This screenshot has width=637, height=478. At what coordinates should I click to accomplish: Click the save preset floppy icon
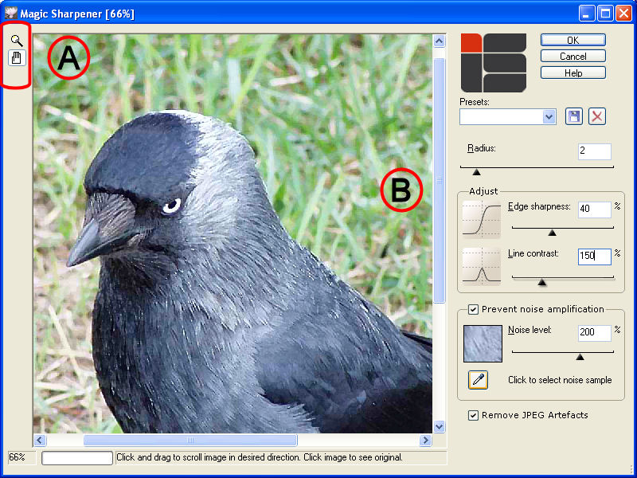(x=573, y=116)
